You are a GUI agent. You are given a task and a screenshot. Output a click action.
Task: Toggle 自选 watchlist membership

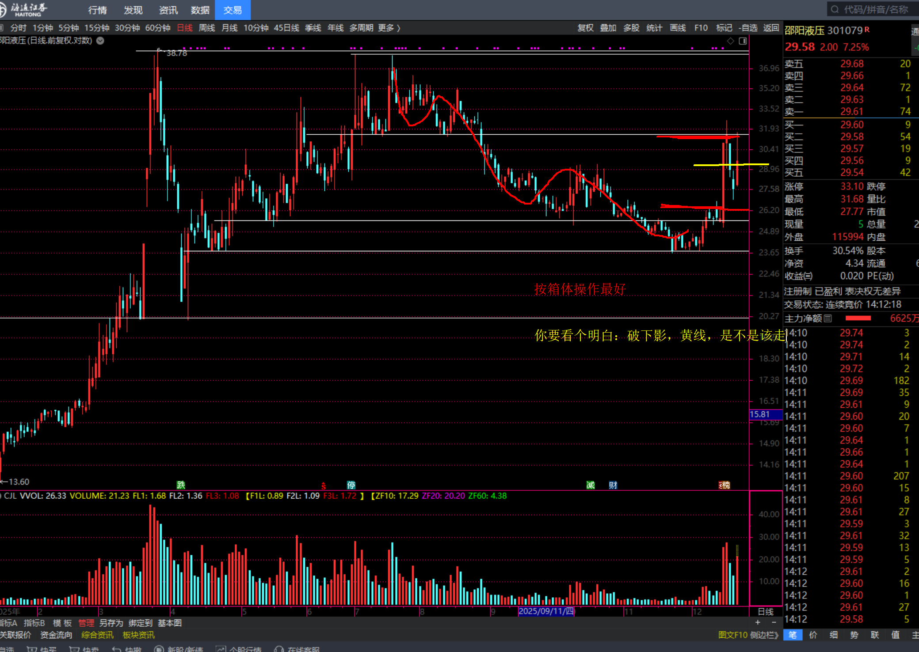pyautogui.click(x=748, y=28)
